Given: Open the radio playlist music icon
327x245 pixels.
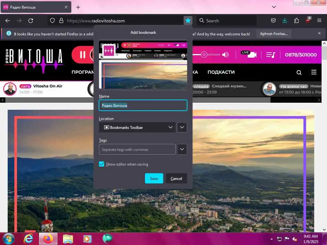Looking at the screenshot, I should click(271, 55).
